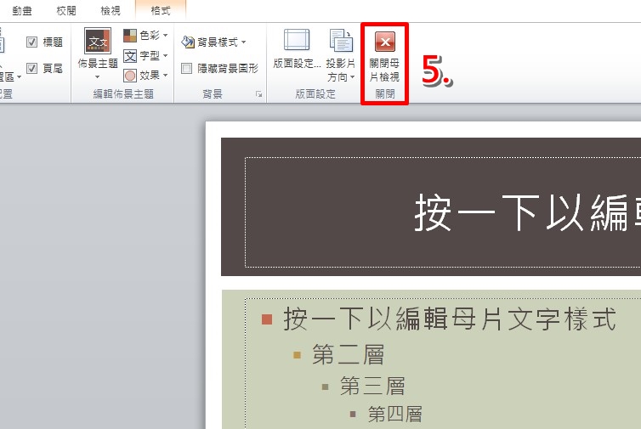This screenshot has height=429, width=641.
Task: Click the 第三層 text level
Action: (x=372, y=386)
